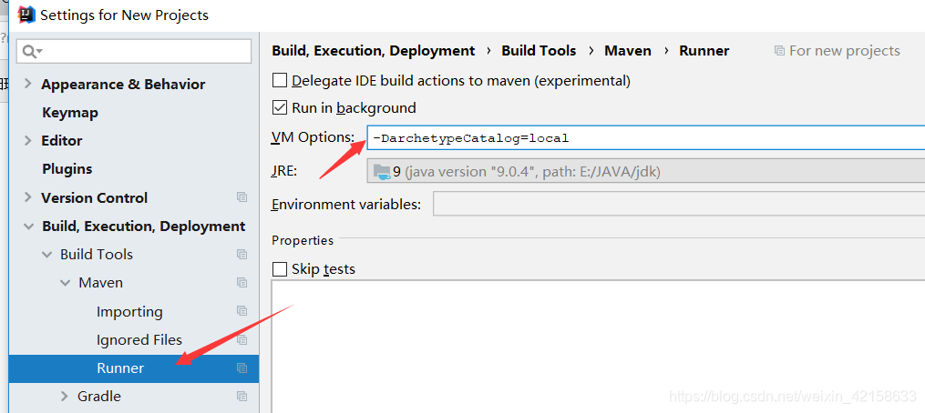The width and height of the screenshot is (925, 413).
Task: Open Keymap settings page
Action: coord(70,113)
